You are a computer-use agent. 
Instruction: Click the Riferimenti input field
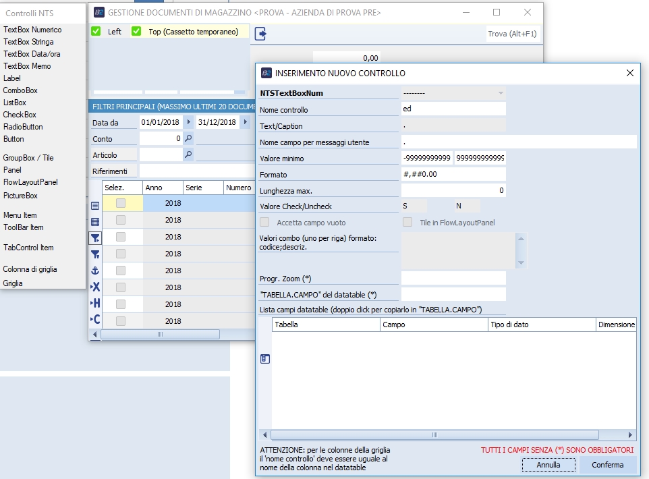[x=197, y=171]
